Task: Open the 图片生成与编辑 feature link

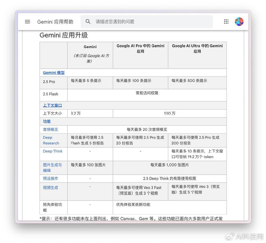Action: click(x=52, y=167)
